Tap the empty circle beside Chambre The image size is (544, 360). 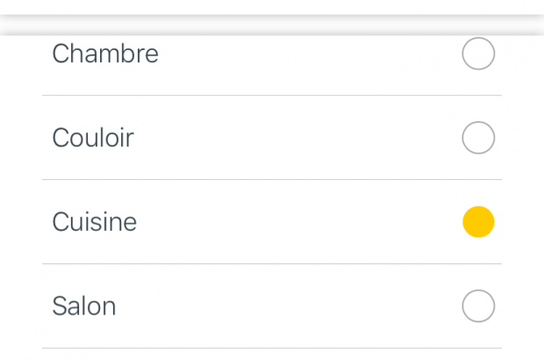[x=478, y=54]
